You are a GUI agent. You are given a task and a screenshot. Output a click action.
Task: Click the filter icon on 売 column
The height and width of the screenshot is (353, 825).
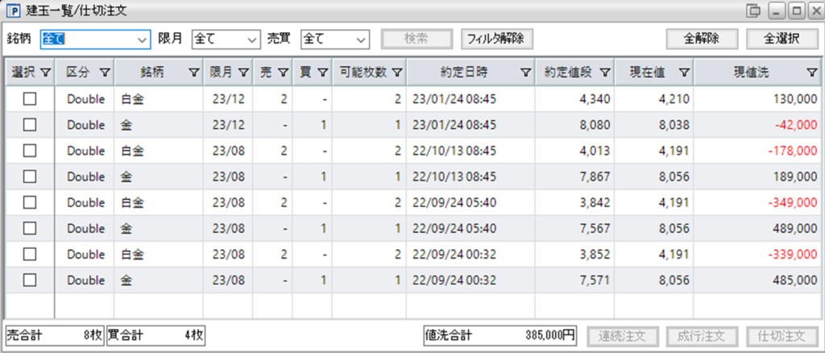[283, 73]
